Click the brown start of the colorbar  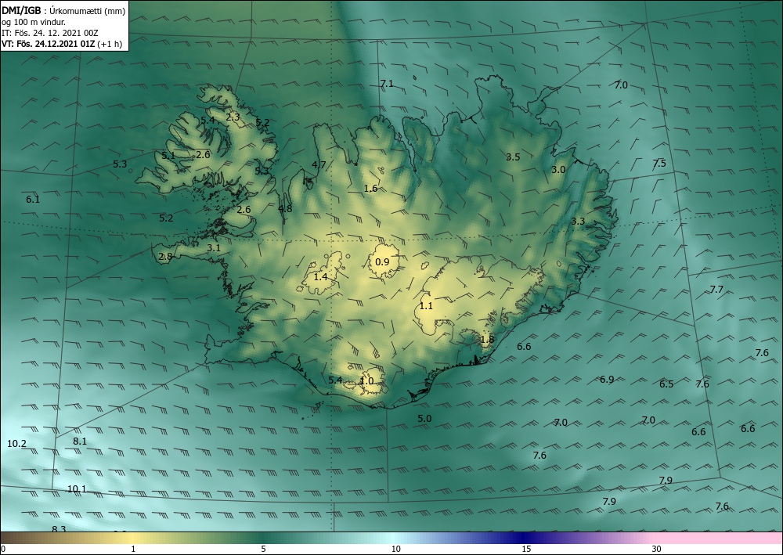point(15,538)
